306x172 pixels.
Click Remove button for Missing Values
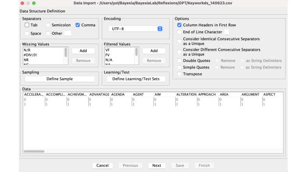83,61
